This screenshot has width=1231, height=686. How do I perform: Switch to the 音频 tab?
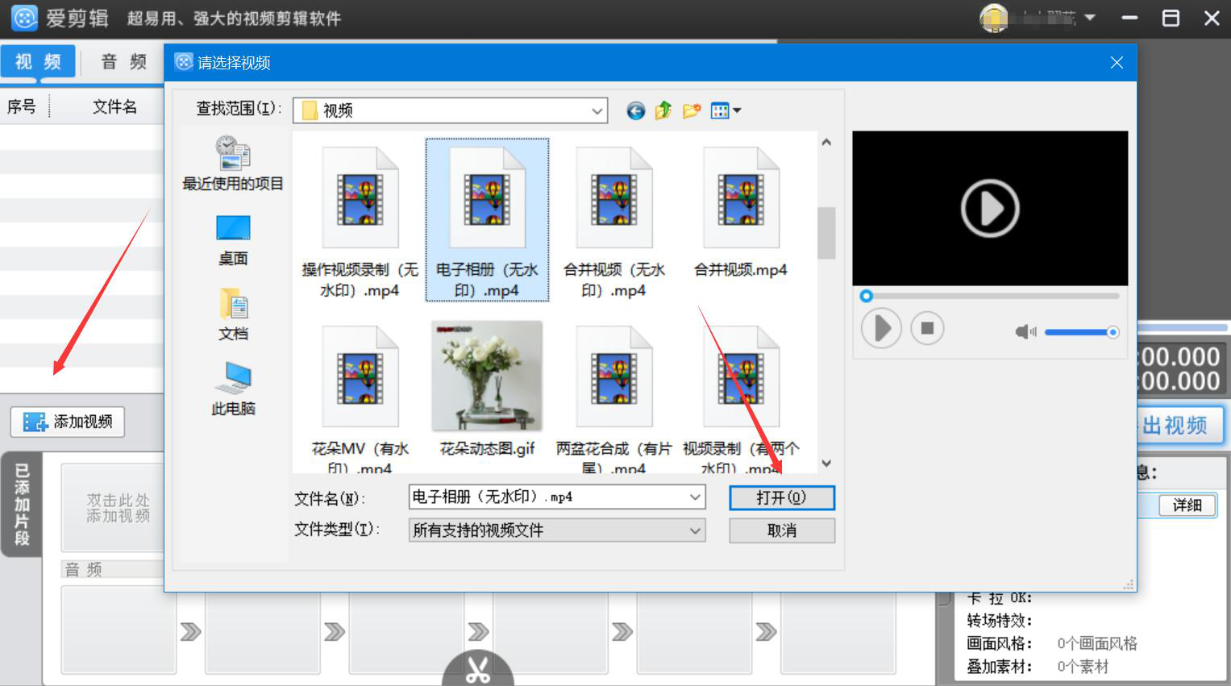[123, 62]
